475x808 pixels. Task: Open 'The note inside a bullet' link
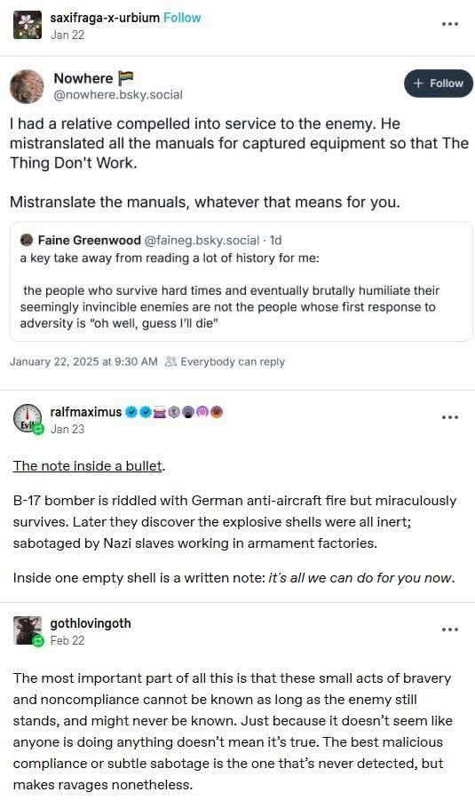tap(88, 466)
